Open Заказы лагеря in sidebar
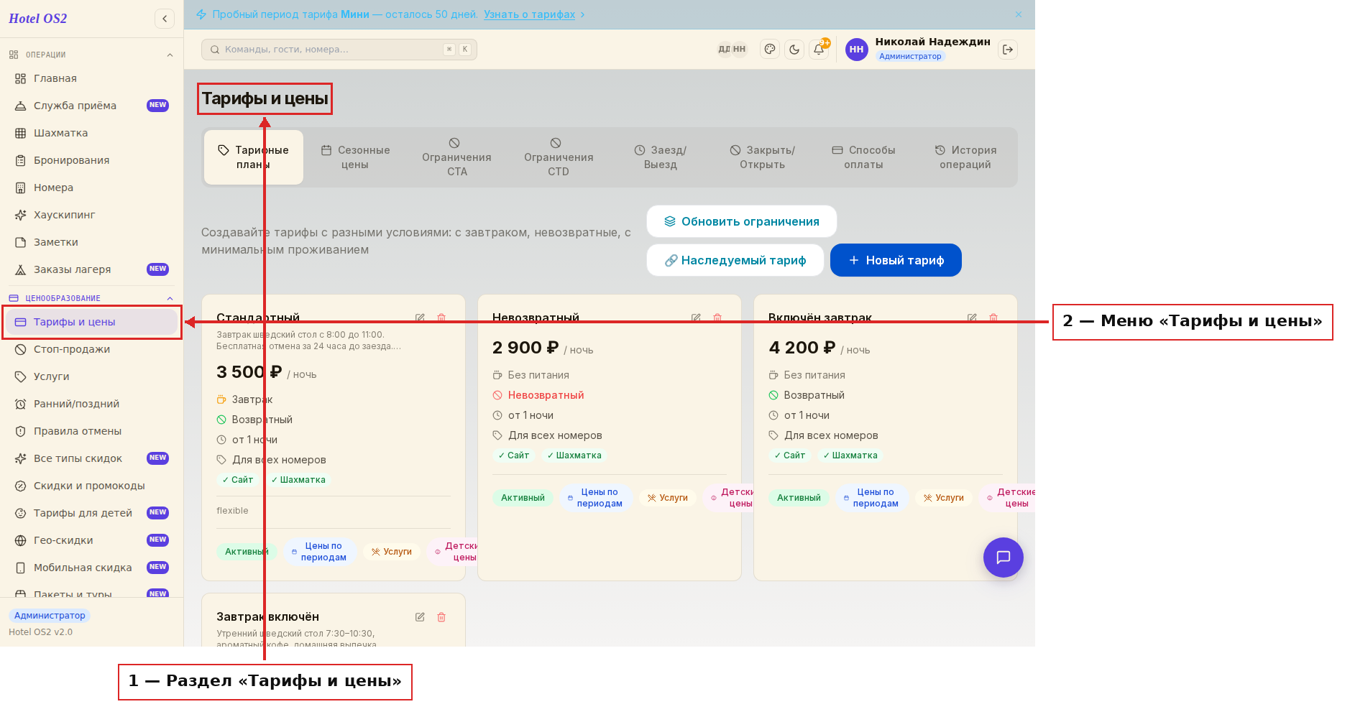This screenshot has width=1350, height=717. [x=91, y=269]
